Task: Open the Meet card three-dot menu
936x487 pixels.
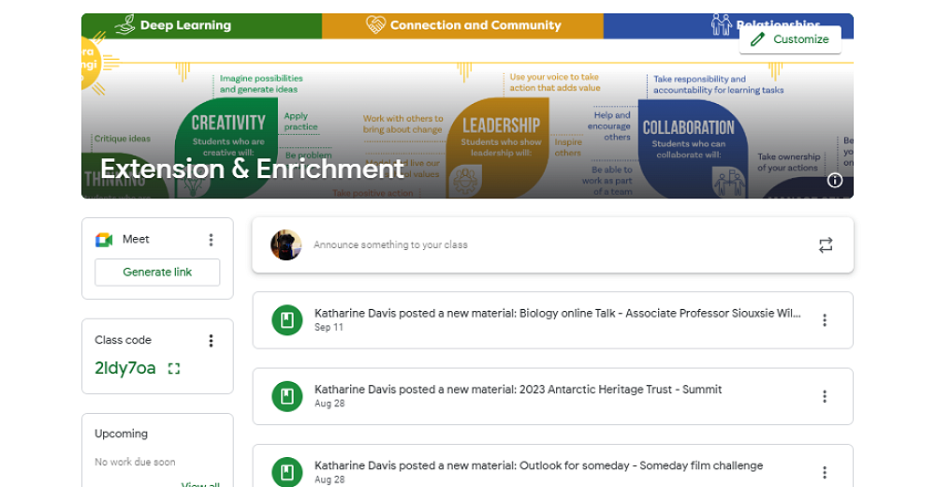Action: [211, 240]
